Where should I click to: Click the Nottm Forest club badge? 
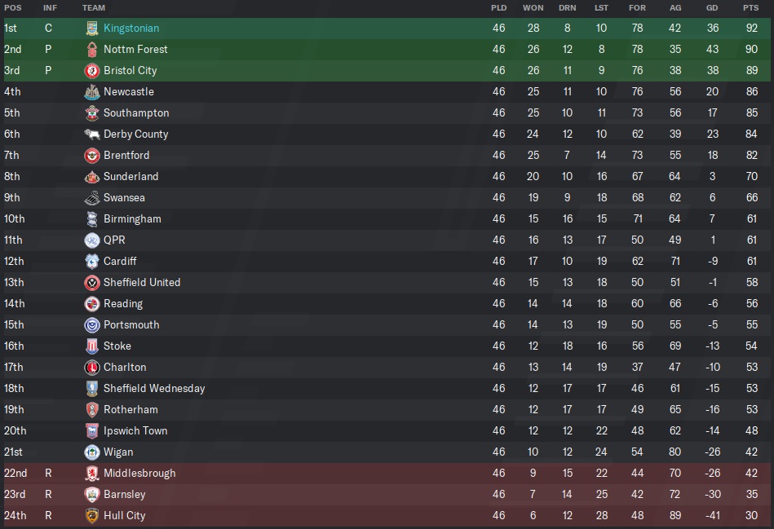[x=92, y=50]
